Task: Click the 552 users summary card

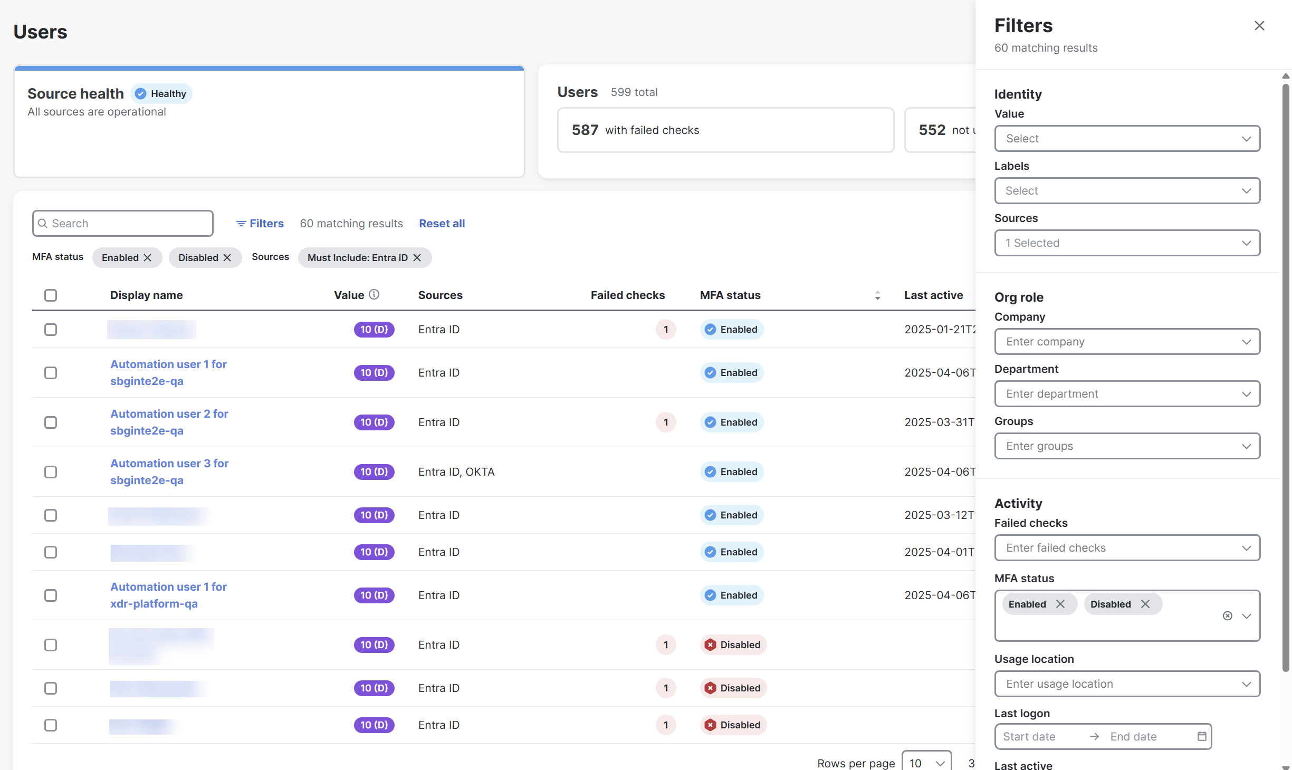Action: [x=940, y=130]
